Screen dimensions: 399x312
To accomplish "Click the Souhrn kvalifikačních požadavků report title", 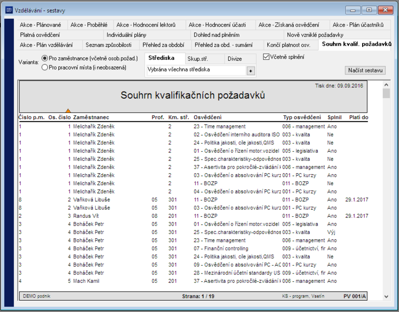I will coord(192,95).
